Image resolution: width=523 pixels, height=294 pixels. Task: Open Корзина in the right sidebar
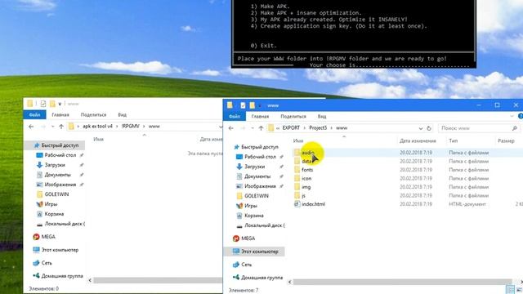pos(250,216)
